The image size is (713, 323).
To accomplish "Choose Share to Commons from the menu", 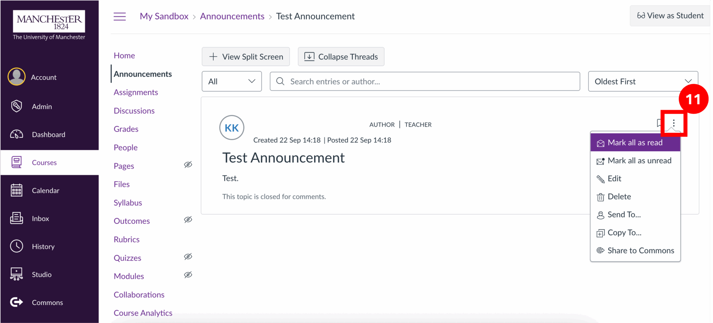I will click(641, 250).
